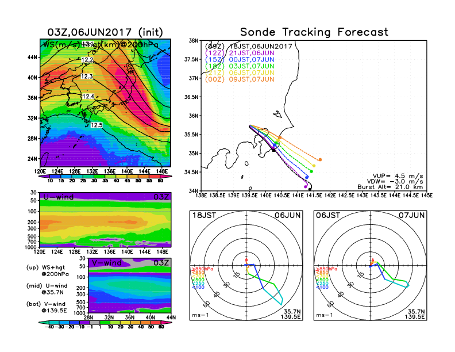Click the "06JST" label on right hodograph
Image resolution: width=455 pixels, height=352 pixels.
point(328,215)
